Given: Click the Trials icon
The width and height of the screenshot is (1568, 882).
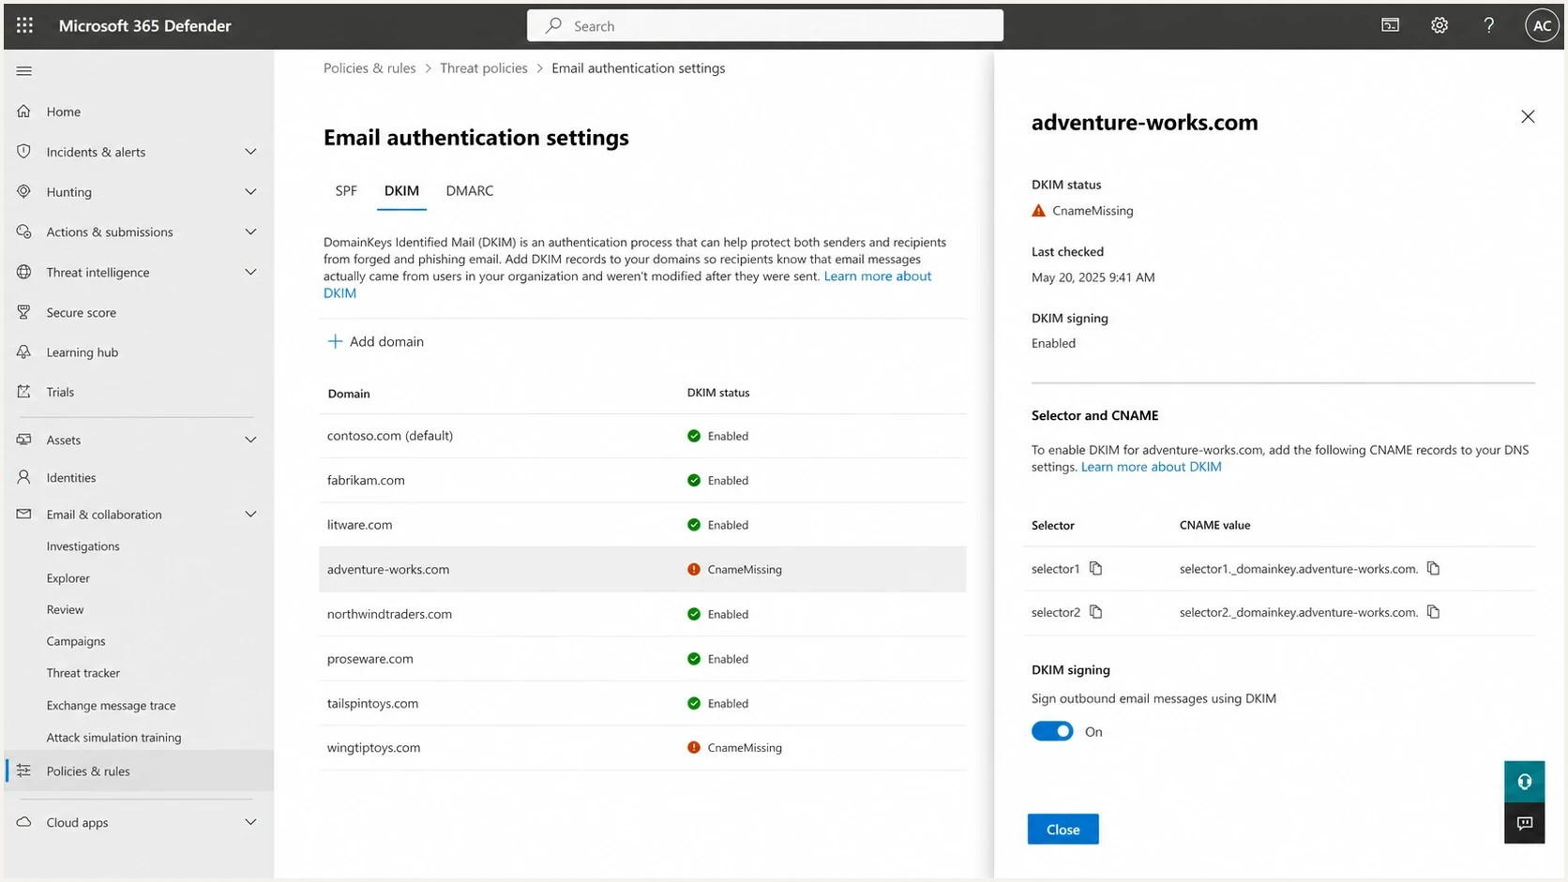Looking at the screenshot, I should (x=24, y=392).
